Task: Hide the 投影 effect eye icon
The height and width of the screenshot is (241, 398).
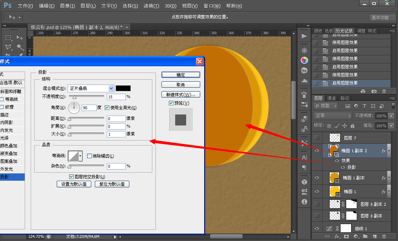Action: coord(343,167)
